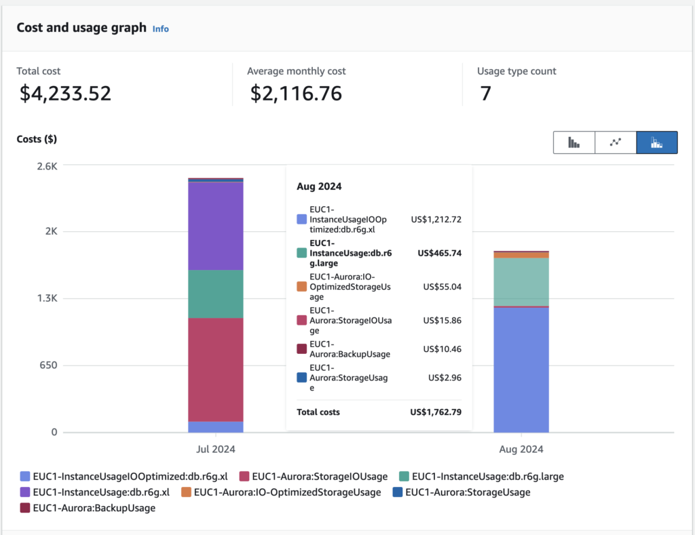This screenshot has width=695, height=535.
Task: Click the purple segment of the Jul 2024 bar
Action: pos(216,226)
